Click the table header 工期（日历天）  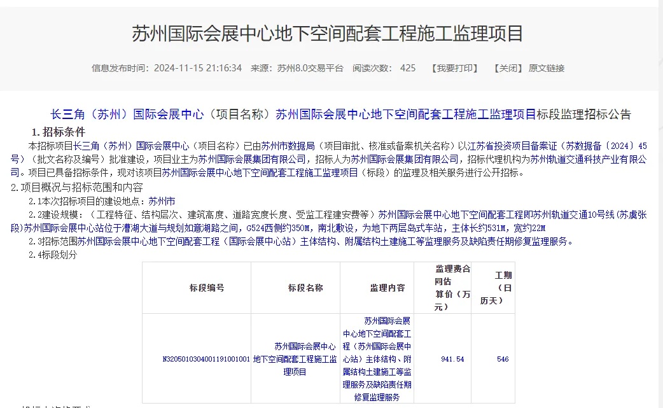[496, 288]
